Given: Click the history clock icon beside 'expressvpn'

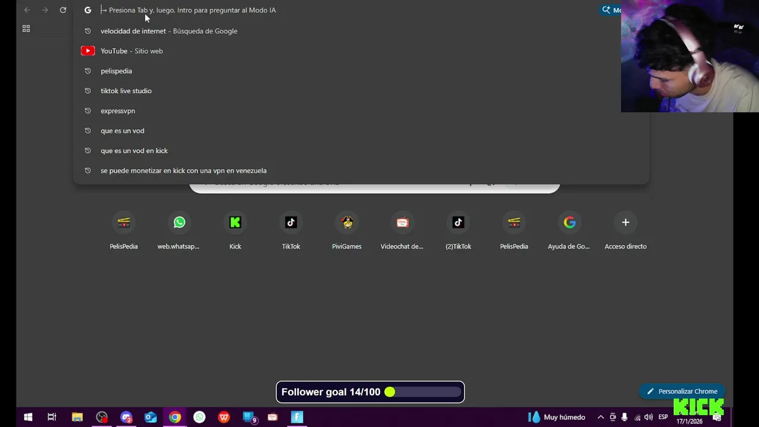Looking at the screenshot, I should point(88,111).
